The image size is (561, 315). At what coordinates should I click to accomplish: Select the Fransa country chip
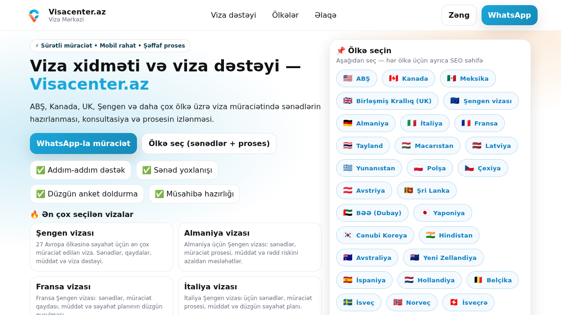click(x=480, y=123)
